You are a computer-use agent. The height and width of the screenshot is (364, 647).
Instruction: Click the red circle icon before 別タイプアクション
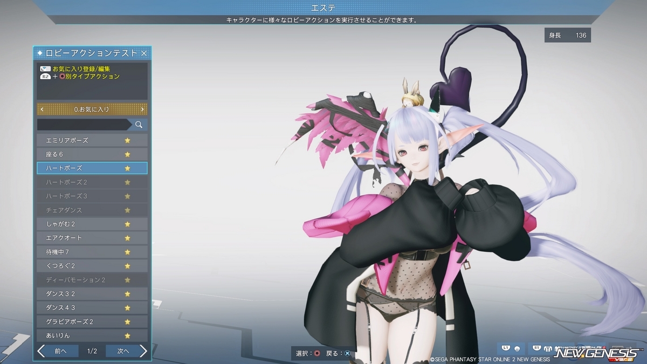coord(61,77)
